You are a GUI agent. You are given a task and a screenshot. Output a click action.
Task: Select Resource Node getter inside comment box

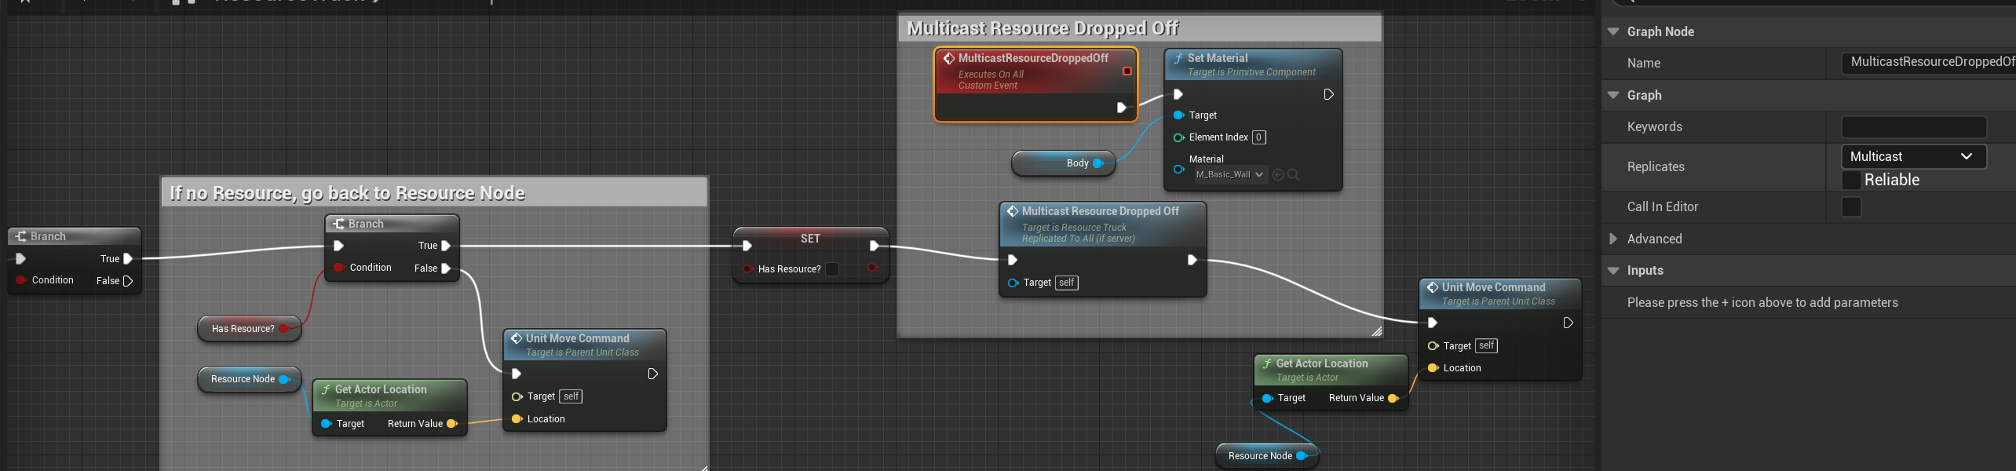249,379
